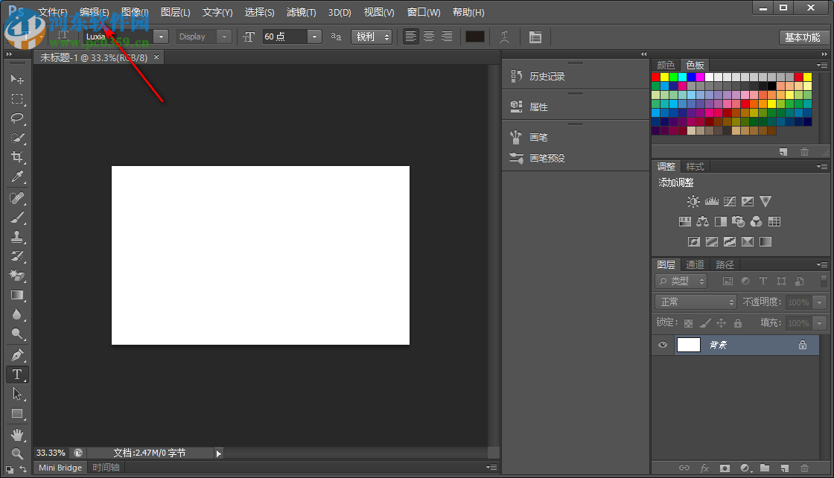The width and height of the screenshot is (834, 478).
Task: Open the font size dropdown
Action: point(313,36)
